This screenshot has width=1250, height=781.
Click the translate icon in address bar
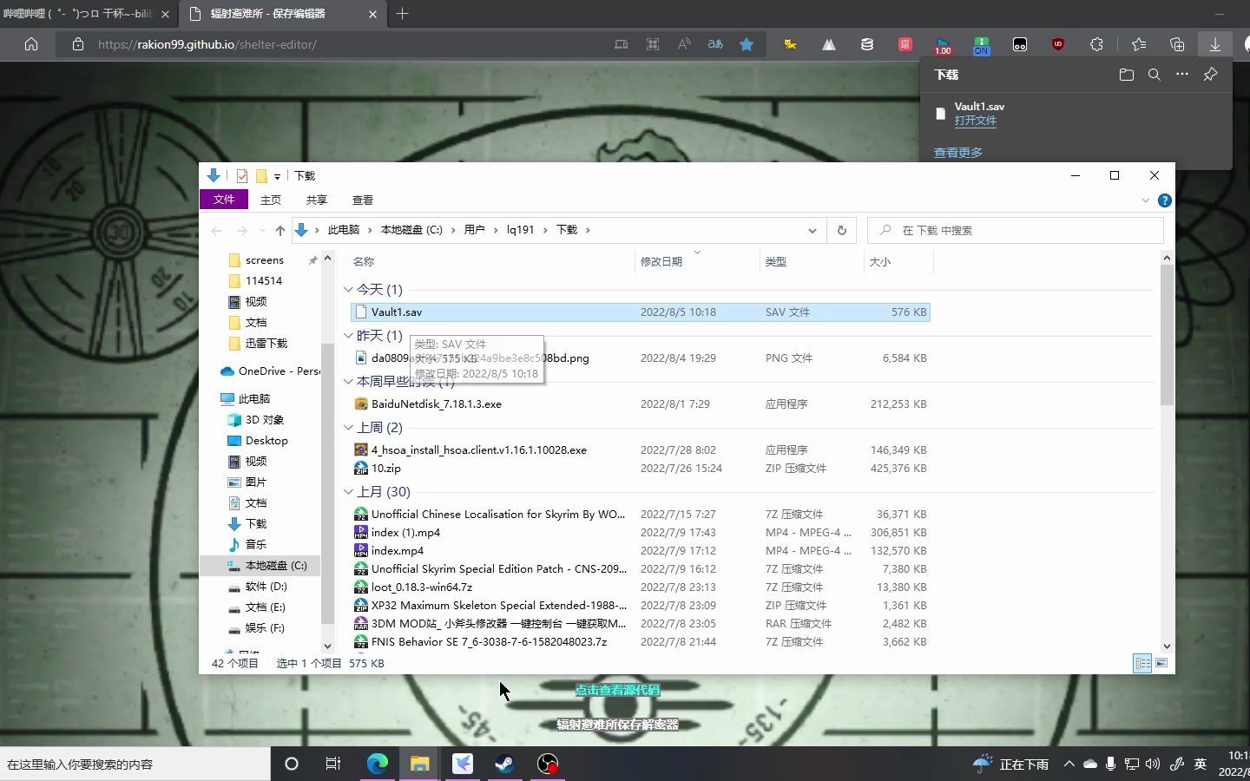pyautogui.click(x=715, y=44)
